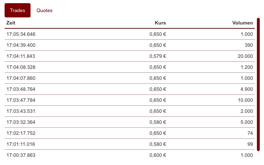Select the trade row at 17:04:08.328

pos(130,67)
